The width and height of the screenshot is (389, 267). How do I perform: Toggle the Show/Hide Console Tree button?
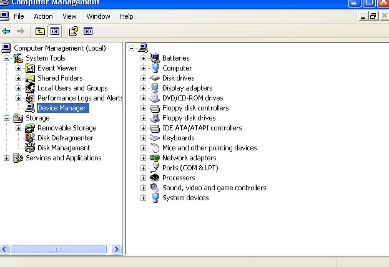[x=54, y=31]
